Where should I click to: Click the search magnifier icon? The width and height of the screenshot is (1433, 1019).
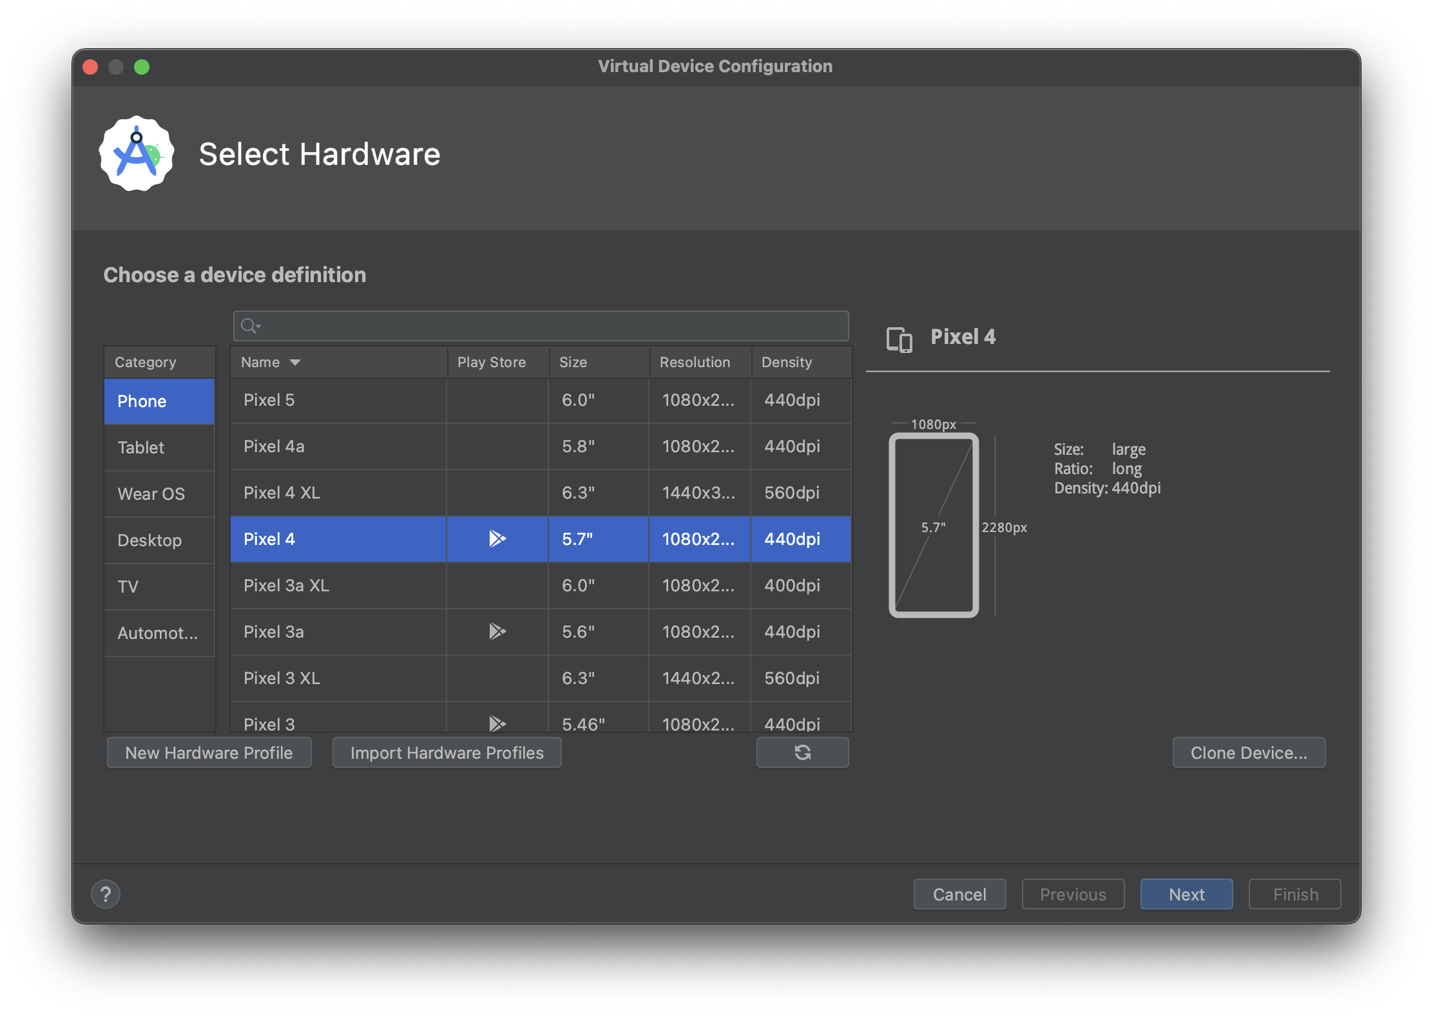(249, 326)
